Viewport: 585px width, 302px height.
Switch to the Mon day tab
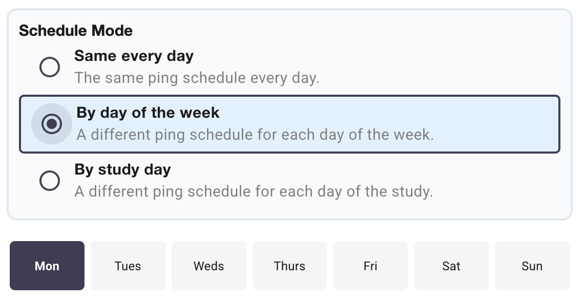(x=47, y=266)
